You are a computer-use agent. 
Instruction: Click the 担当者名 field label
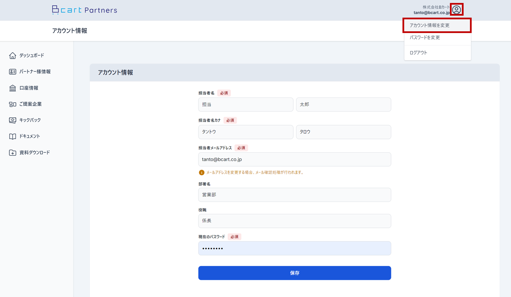[206, 93]
